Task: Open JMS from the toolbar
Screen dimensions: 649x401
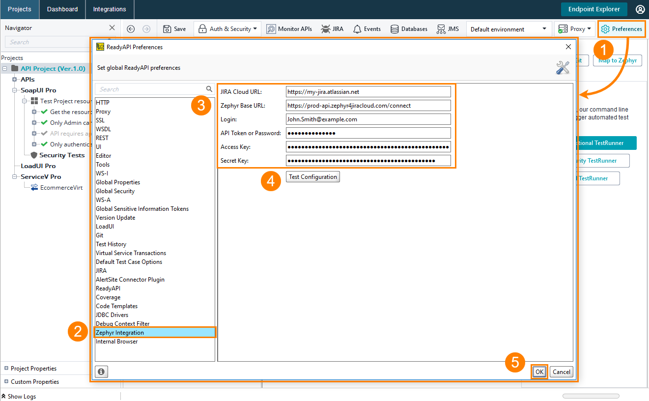Action: 448,29
